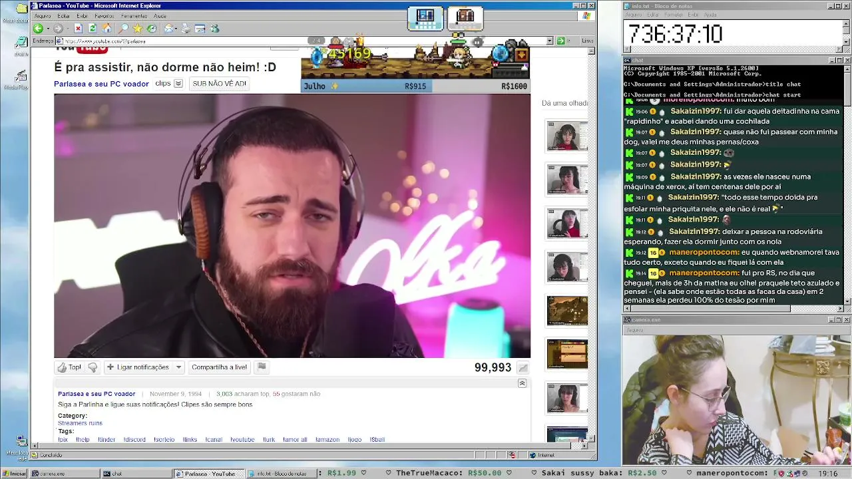Click the Top! like button

point(69,367)
